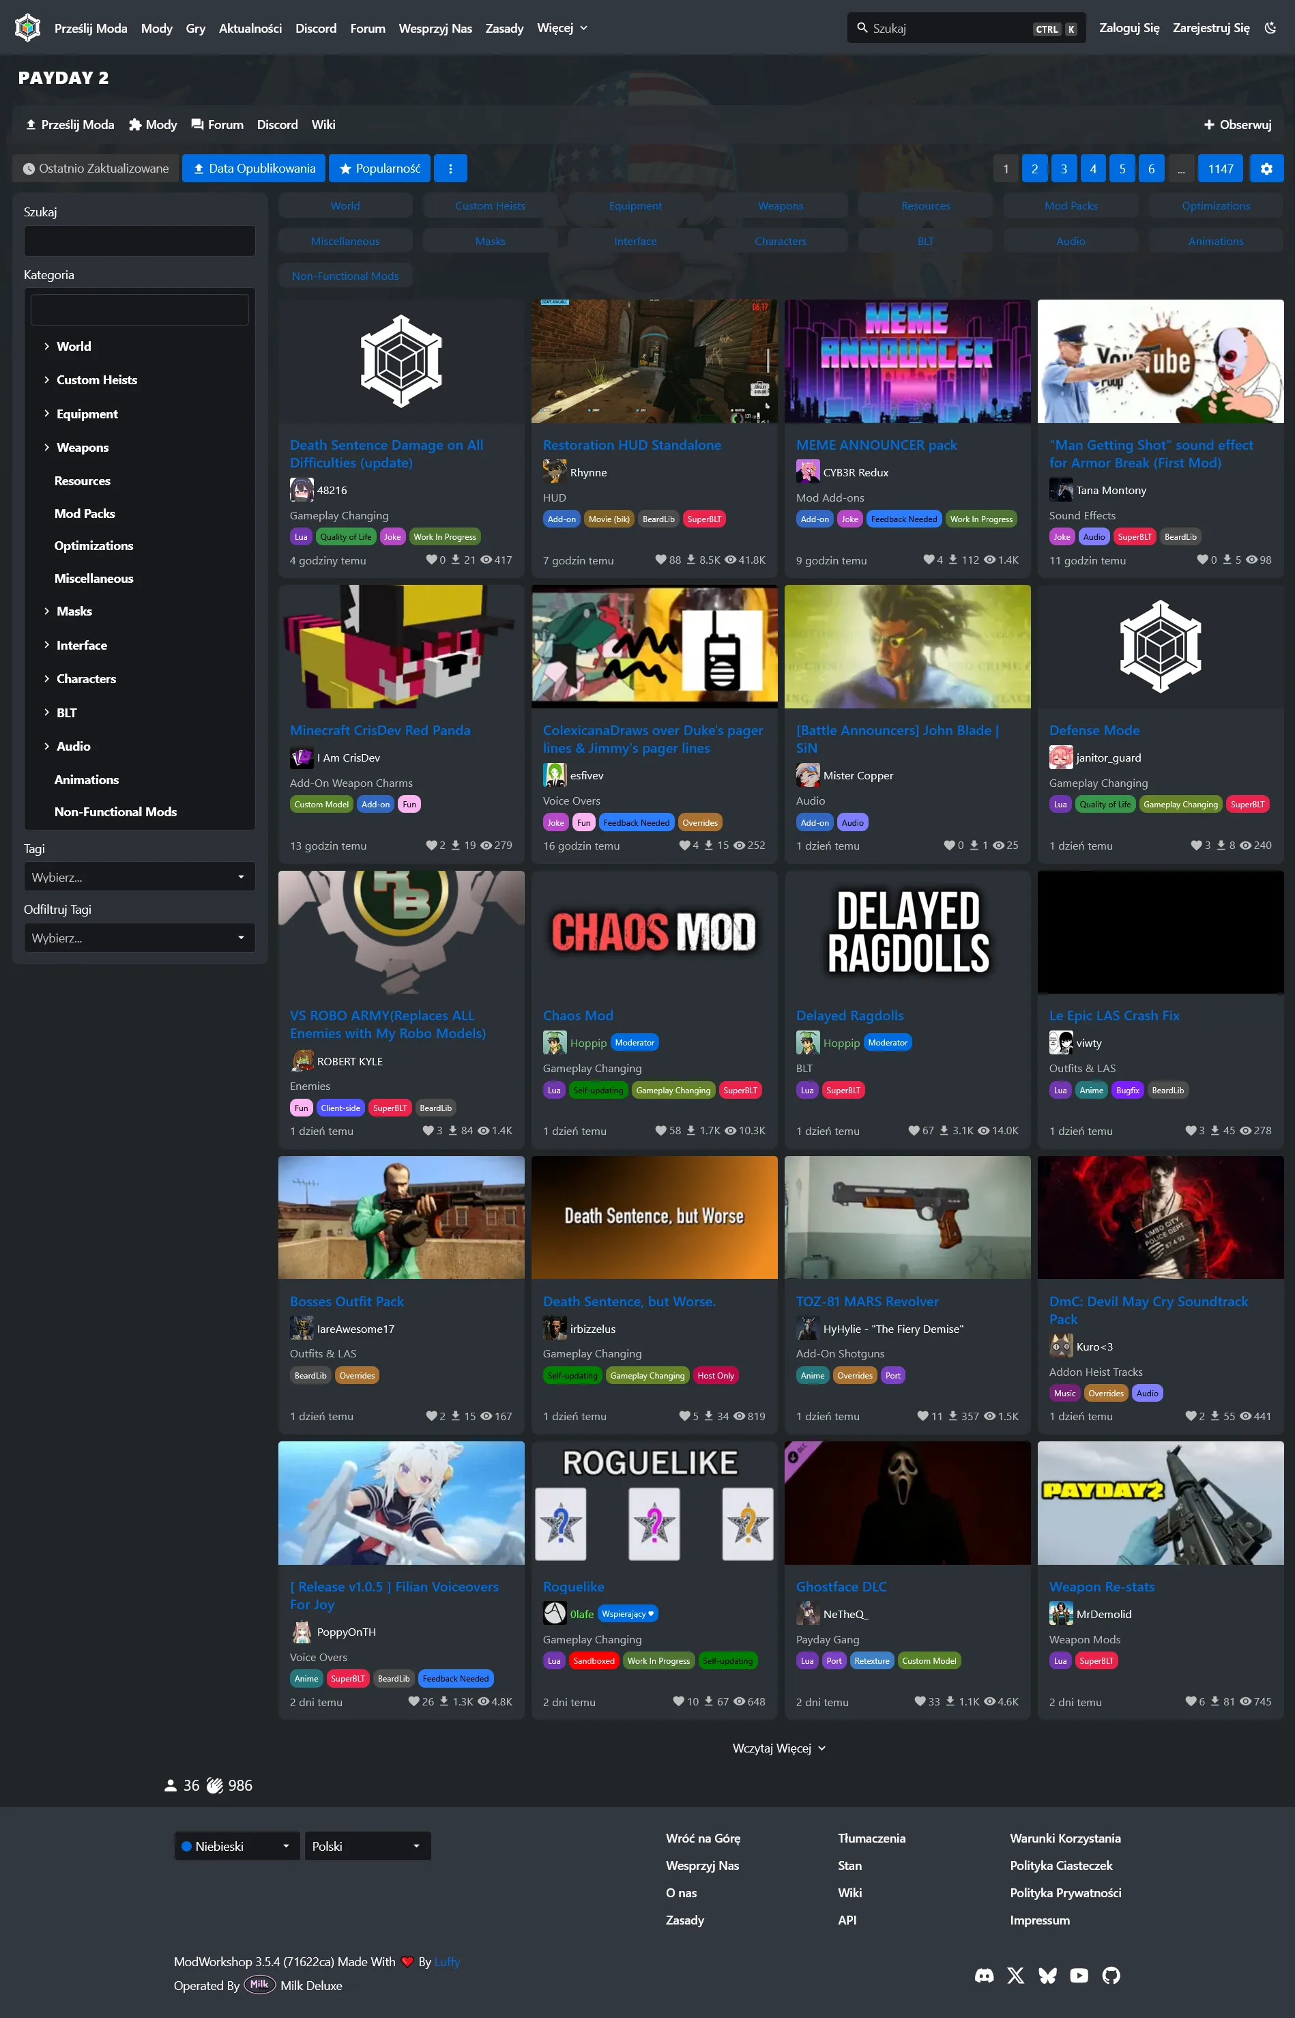Go to page 3 of mods
1295x2018 pixels.
coord(1063,168)
